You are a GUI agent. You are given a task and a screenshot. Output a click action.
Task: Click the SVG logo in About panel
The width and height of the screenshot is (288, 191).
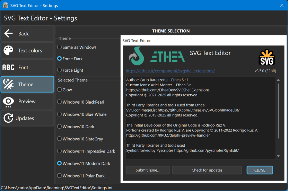point(267,57)
